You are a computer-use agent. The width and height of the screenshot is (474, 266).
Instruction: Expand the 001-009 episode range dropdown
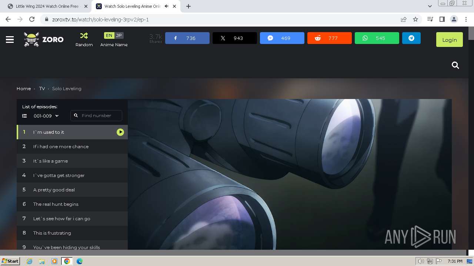coord(46,116)
